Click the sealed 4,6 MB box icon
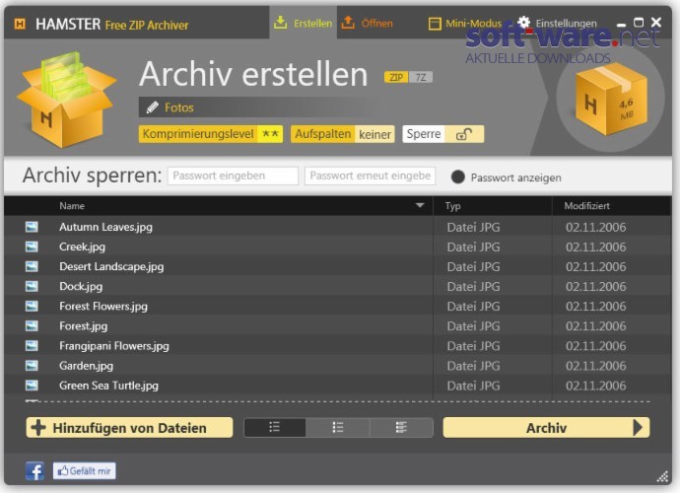This screenshot has width=680, height=493. point(611,99)
